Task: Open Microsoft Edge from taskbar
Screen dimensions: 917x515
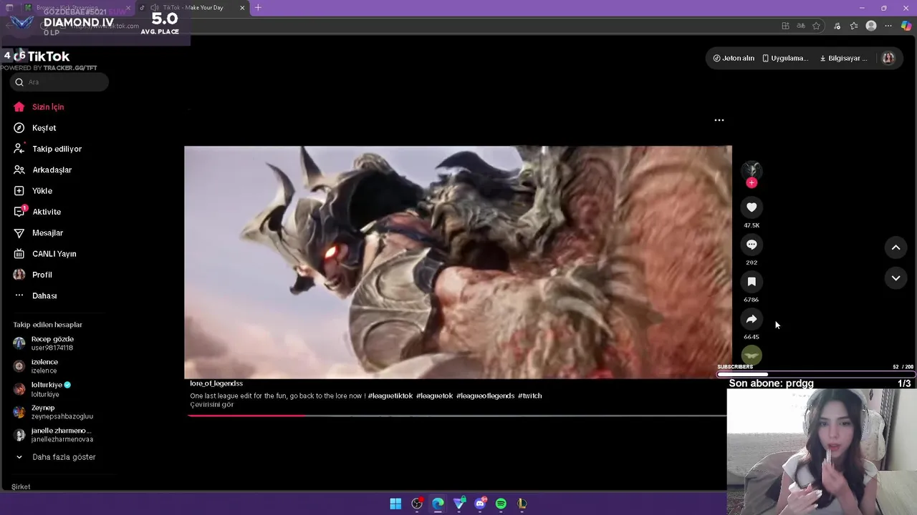Action: [x=438, y=504]
